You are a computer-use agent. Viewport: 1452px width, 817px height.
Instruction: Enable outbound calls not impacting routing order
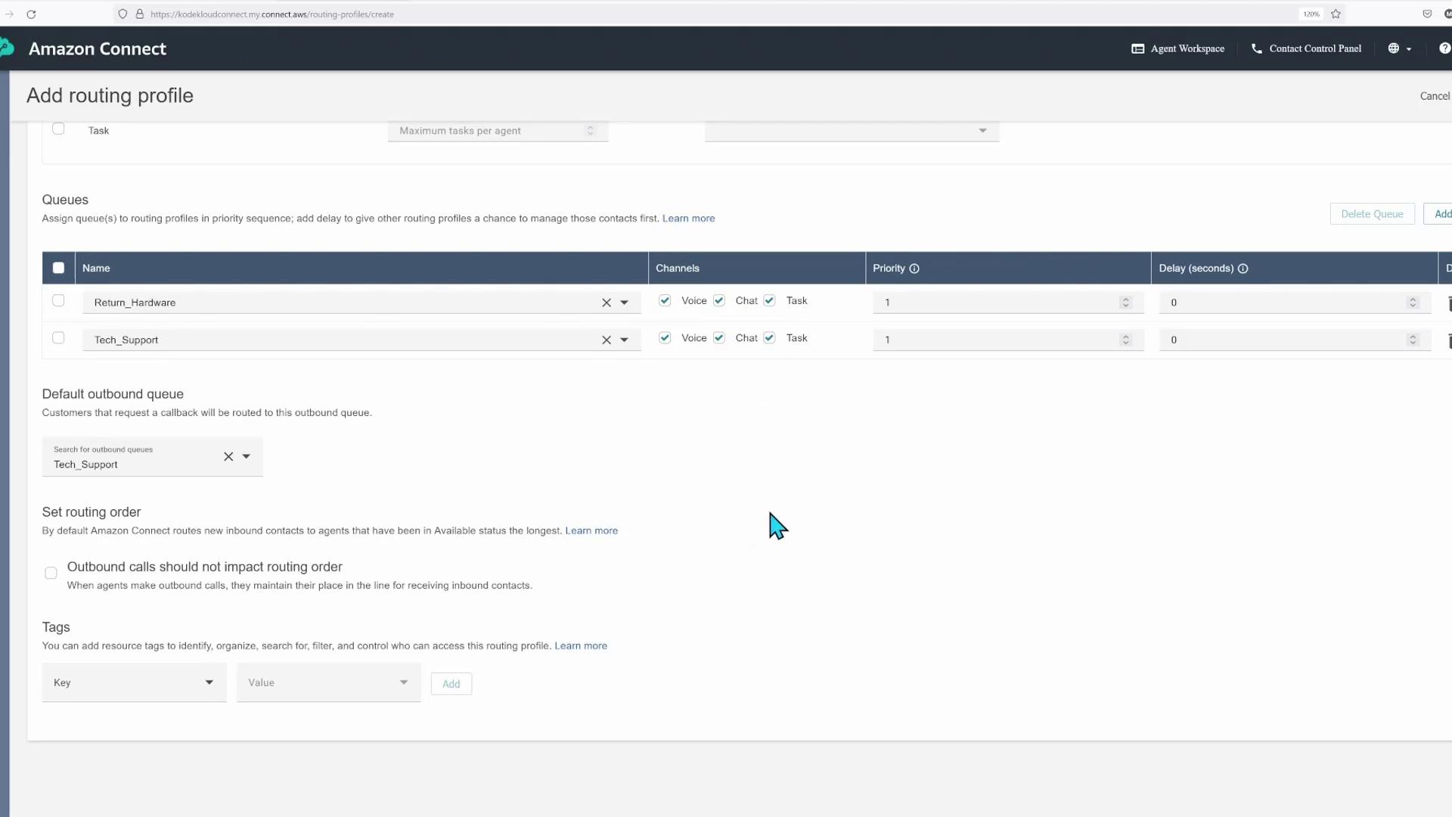(51, 573)
